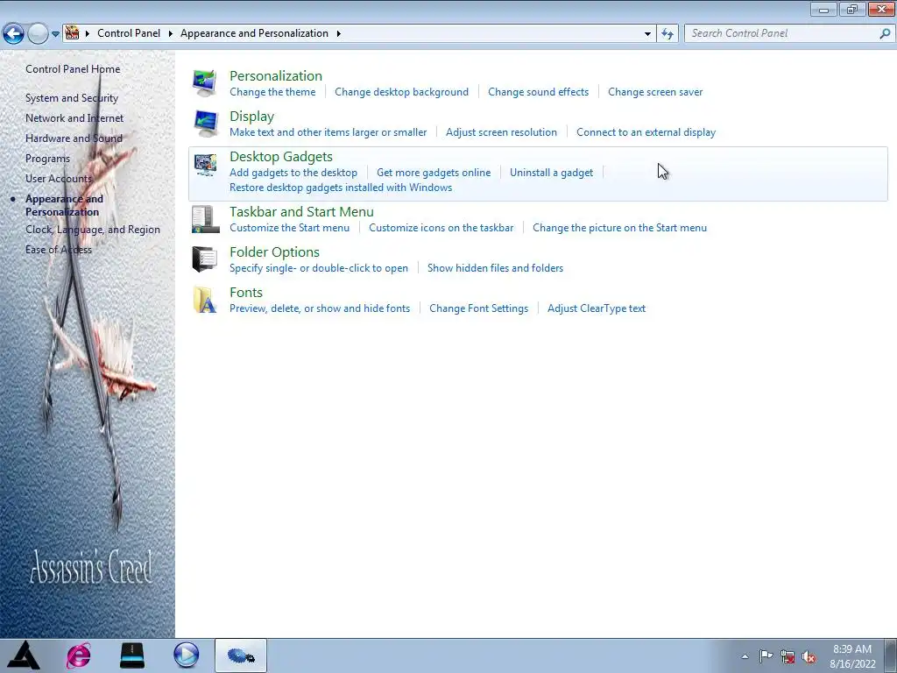The width and height of the screenshot is (897, 673).
Task: Open the Start menu Assassin's Creed logo
Action: click(24, 655)
